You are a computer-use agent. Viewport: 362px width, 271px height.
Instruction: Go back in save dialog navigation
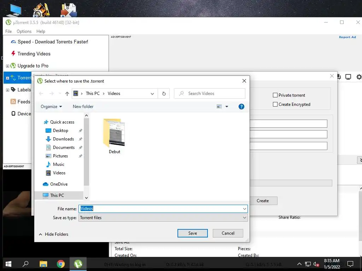coord(41,94)
